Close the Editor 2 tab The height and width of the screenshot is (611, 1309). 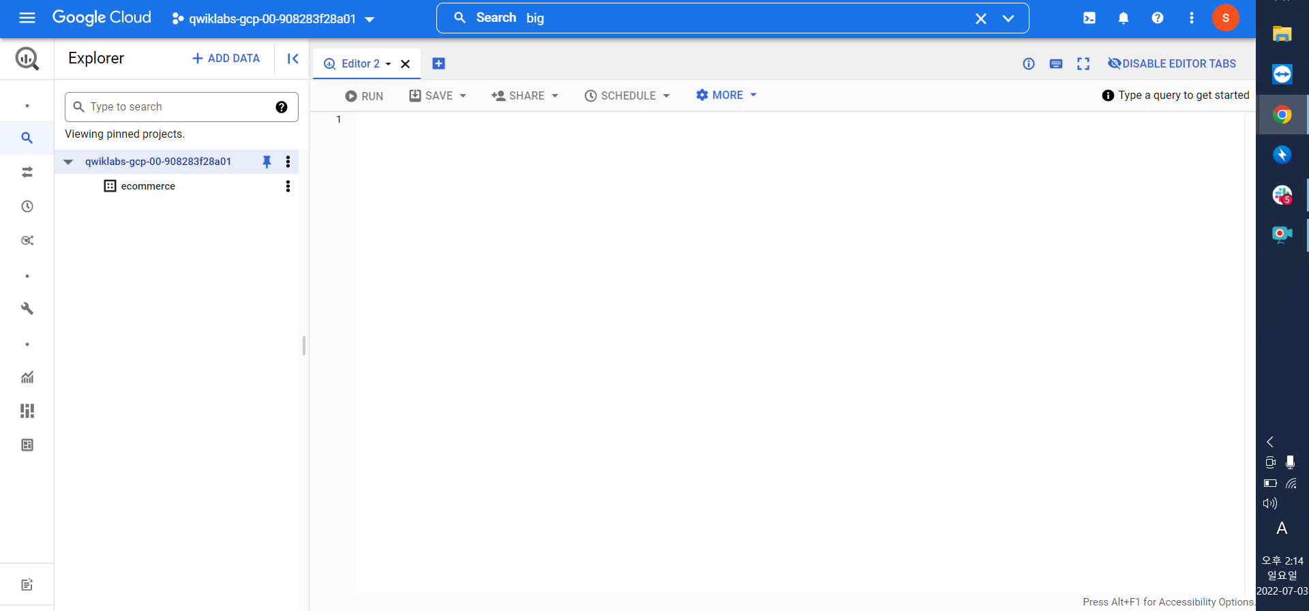click(x=405, y=64)
